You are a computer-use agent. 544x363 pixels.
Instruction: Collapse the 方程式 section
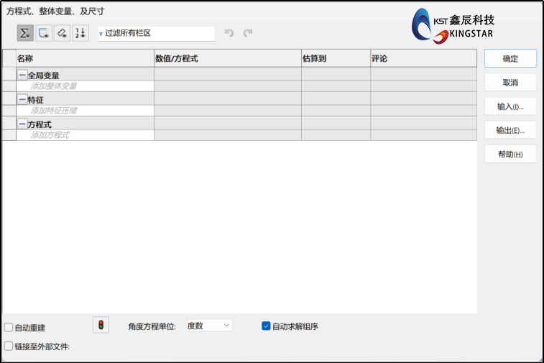point(22,124)
